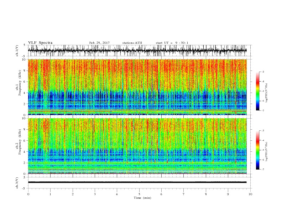Screen dimensions: 282x218
Task: Click the date 'Feb. 28, 2017'
Action: [x=99, y=43]
